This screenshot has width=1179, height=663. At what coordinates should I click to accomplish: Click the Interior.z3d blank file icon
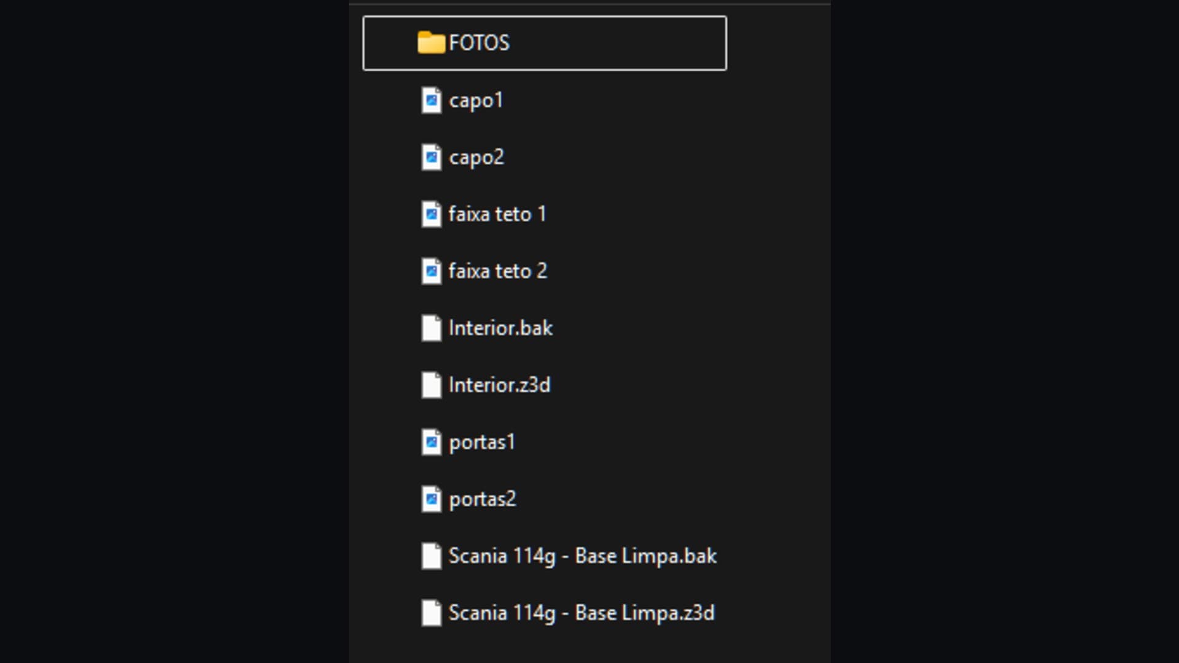(x=431, y=385)
